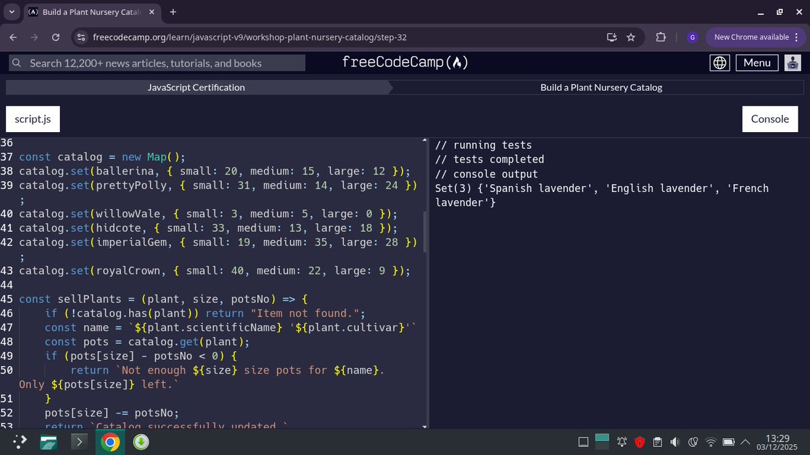
Task: Open the Wi-Fi network tray icon
Action: [710, 442]
